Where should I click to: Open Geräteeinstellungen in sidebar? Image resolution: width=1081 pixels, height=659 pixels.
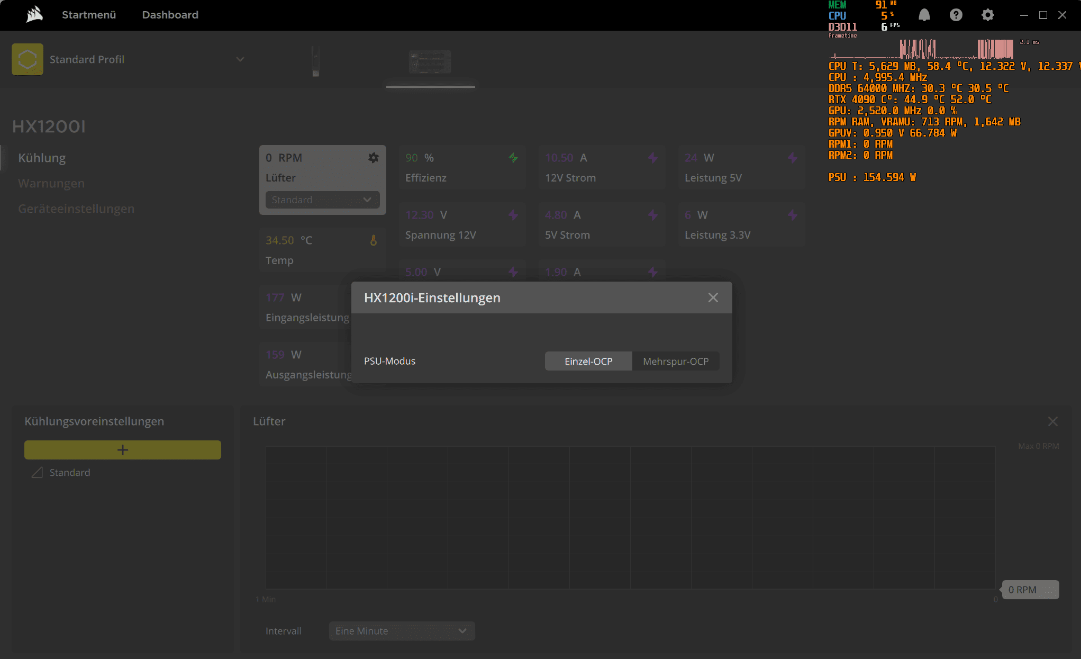[76, 209]
